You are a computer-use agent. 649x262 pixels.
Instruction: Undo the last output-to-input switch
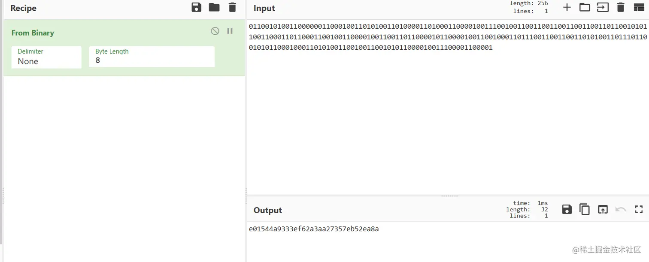pos(621,209)
